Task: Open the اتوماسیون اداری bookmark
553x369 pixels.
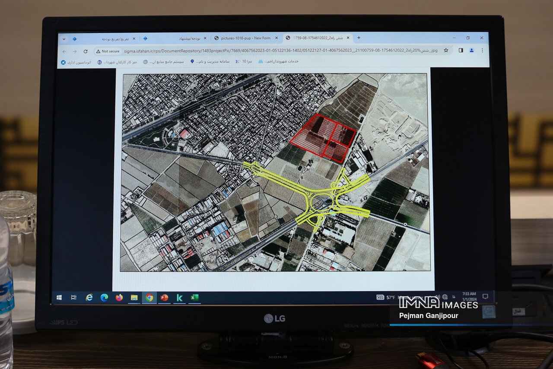Action: tap(76, 62)
